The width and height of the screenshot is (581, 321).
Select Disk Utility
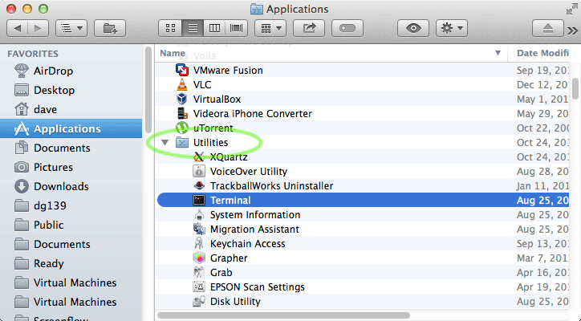coord(363,302)
